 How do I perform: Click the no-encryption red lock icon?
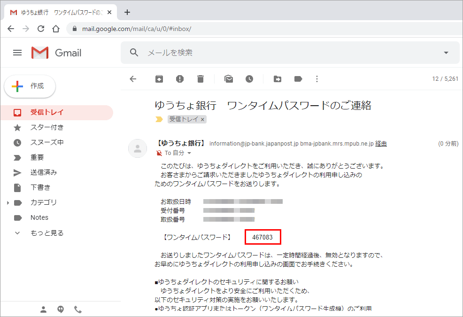pos(159,153)
